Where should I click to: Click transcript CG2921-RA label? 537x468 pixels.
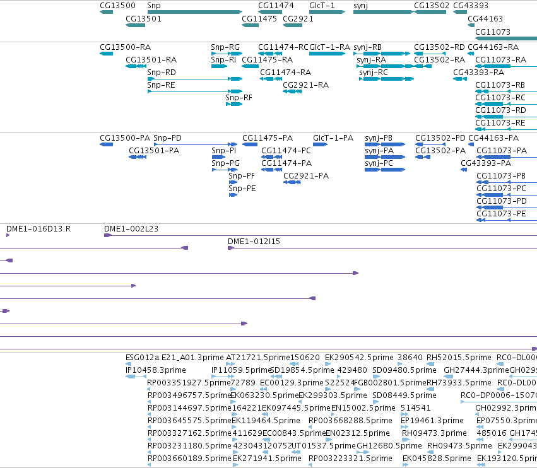pyautogui.click(x=305, y=85)
